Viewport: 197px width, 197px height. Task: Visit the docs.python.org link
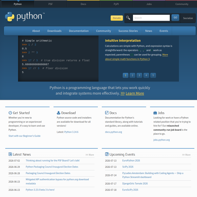coord(114,132)
